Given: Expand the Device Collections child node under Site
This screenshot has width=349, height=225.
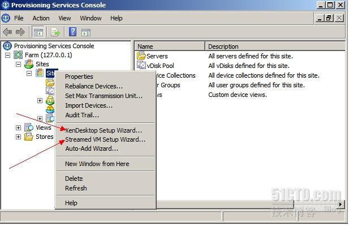Looking at the screenshot, I should (x=40, y=100).
